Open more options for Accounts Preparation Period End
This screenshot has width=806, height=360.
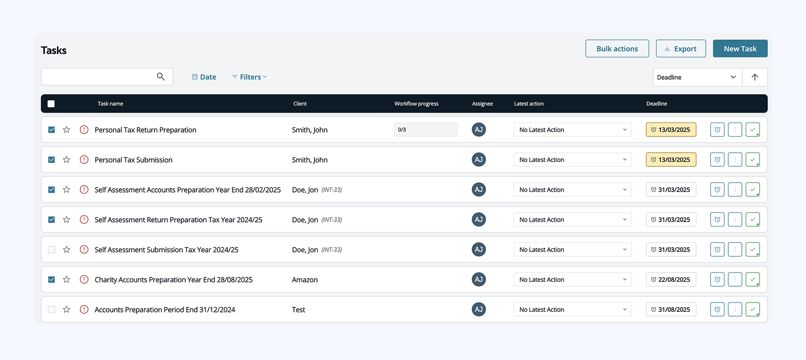click(x=735, y=310)
